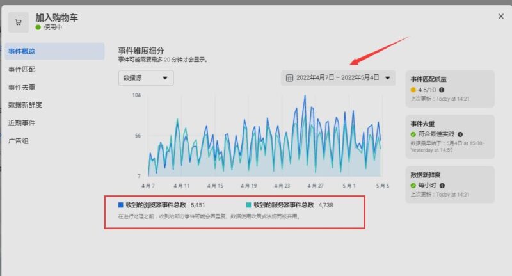Click the date range dropdown arrow
Viewport: 512px width, 276px height.
coord(388,77)
